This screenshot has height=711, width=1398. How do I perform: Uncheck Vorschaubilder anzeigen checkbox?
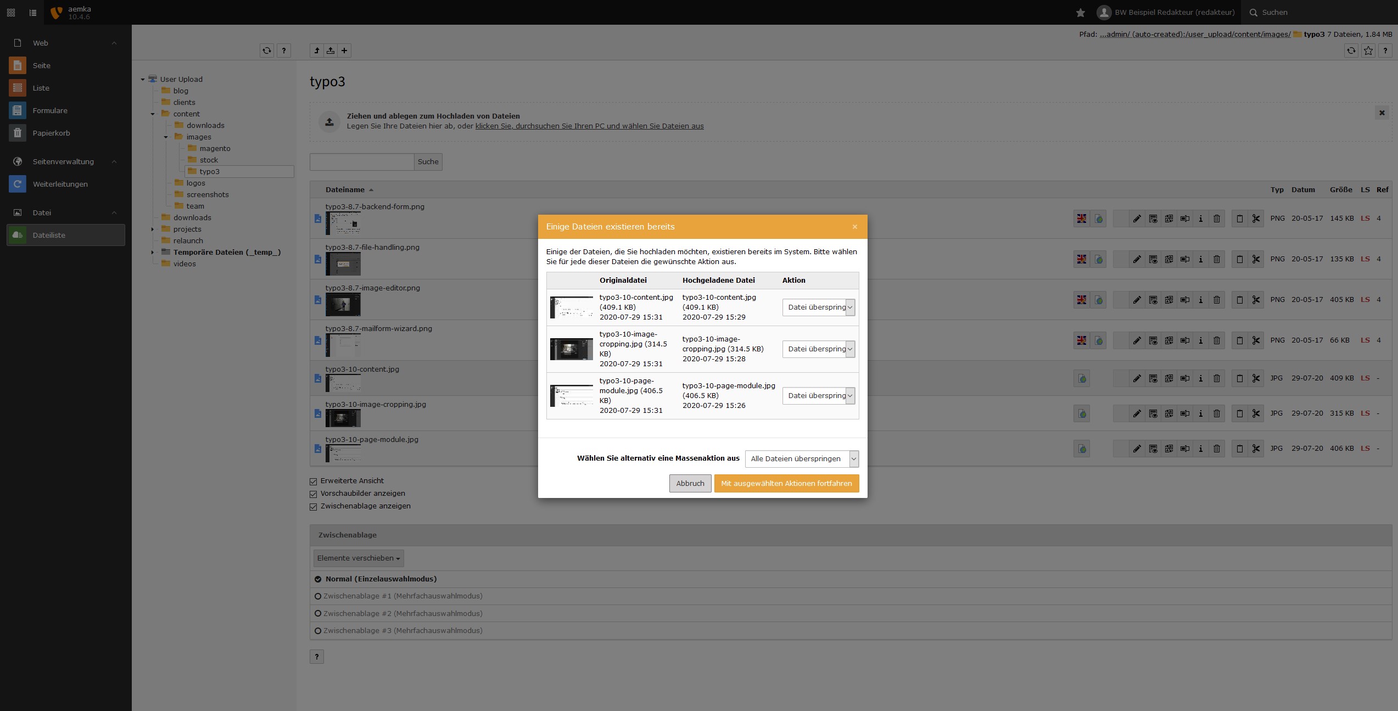point(314,494)
